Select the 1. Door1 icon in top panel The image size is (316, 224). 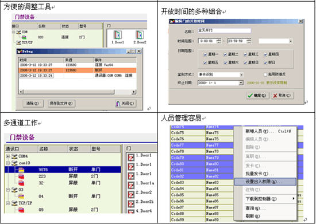(x=118, y=35)
